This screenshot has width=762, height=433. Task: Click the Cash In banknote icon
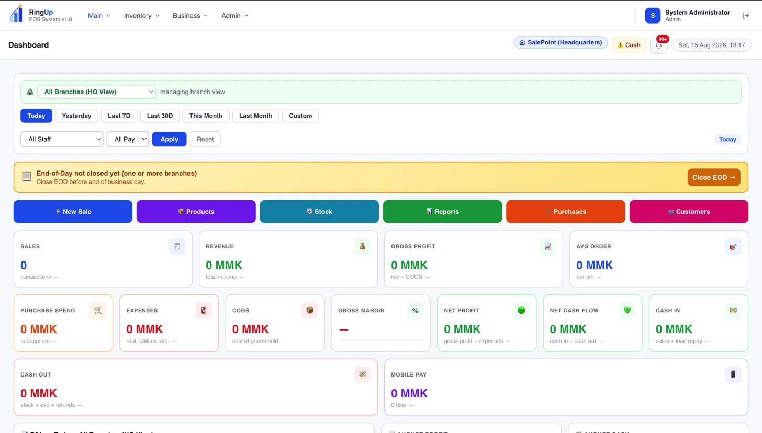[x=733, y=311]
